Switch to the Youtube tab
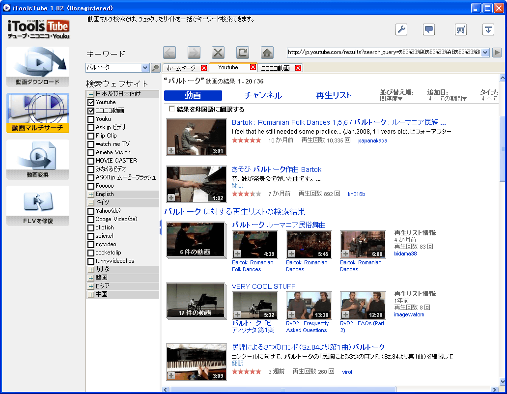This screenshot has height=394, width=507. [228, 67]
